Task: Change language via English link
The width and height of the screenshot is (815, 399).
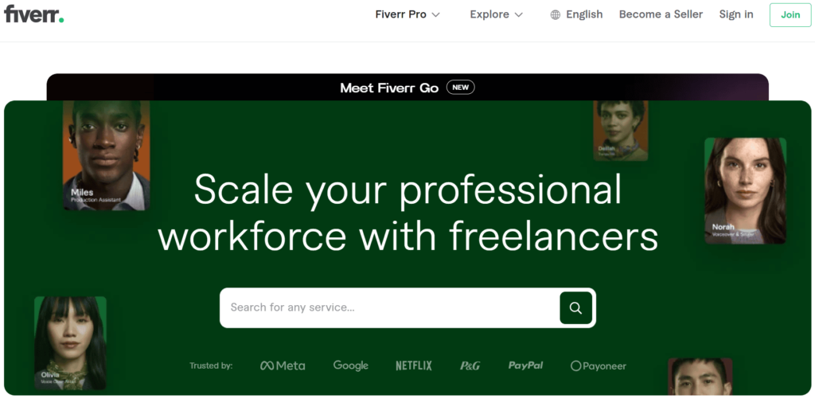Action: (x=584, y=14)
